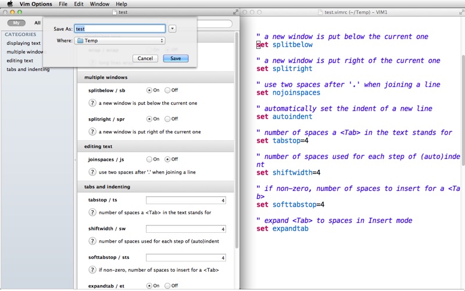Open the Apple menu

10,4
